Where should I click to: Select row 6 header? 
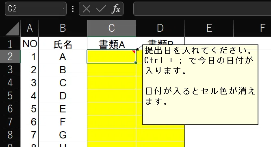10,109
